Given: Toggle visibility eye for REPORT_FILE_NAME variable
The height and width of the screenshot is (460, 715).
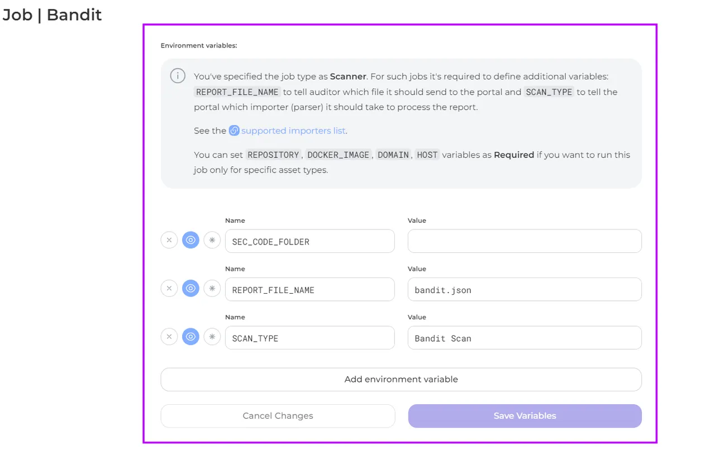Looking at the screenshot, I should click(x=190, y=288).
